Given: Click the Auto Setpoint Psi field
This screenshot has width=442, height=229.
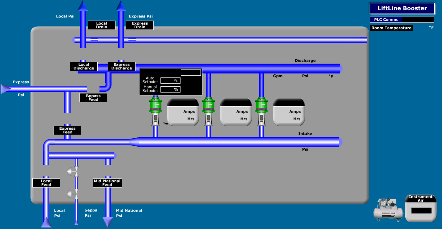Looking at the screenshot, I should [x=170, y=81].
